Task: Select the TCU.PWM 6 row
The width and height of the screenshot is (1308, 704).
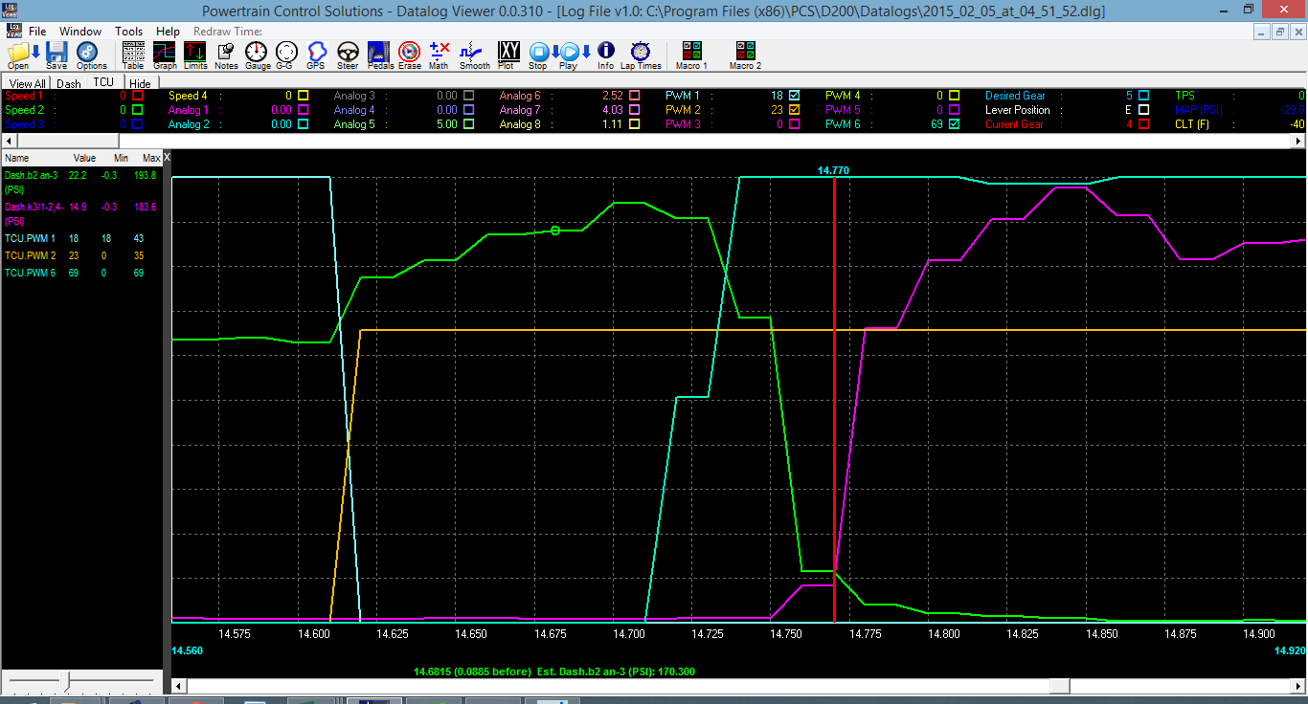Action: pos(81,273)
